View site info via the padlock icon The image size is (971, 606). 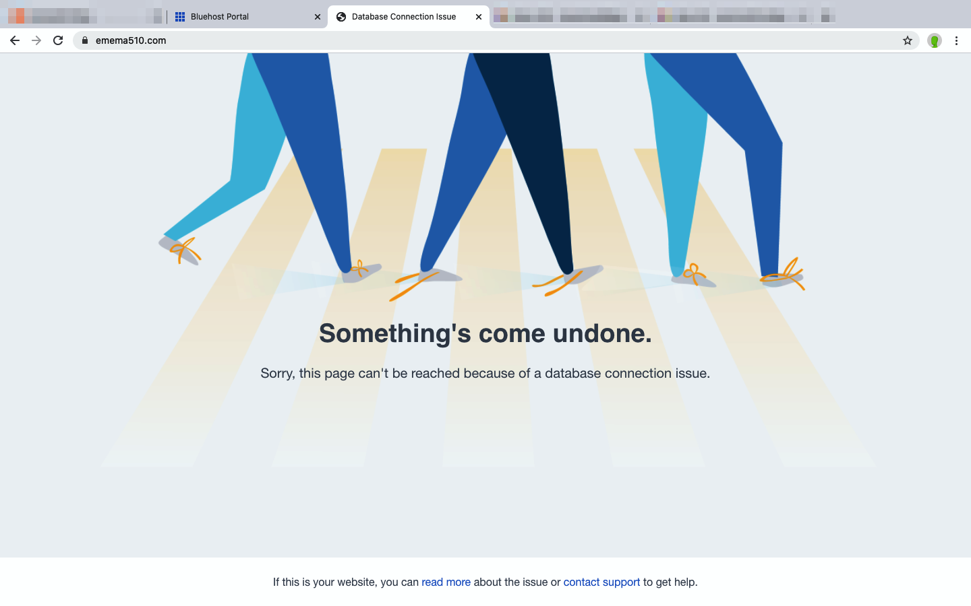(85, 40)
